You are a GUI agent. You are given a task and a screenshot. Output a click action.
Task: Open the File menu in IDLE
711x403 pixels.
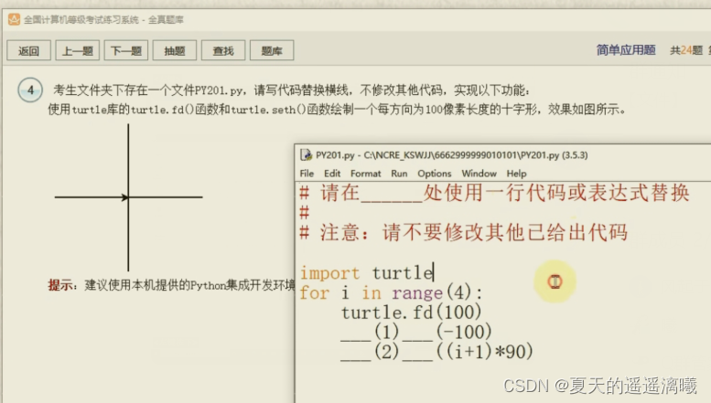(307, 174)
